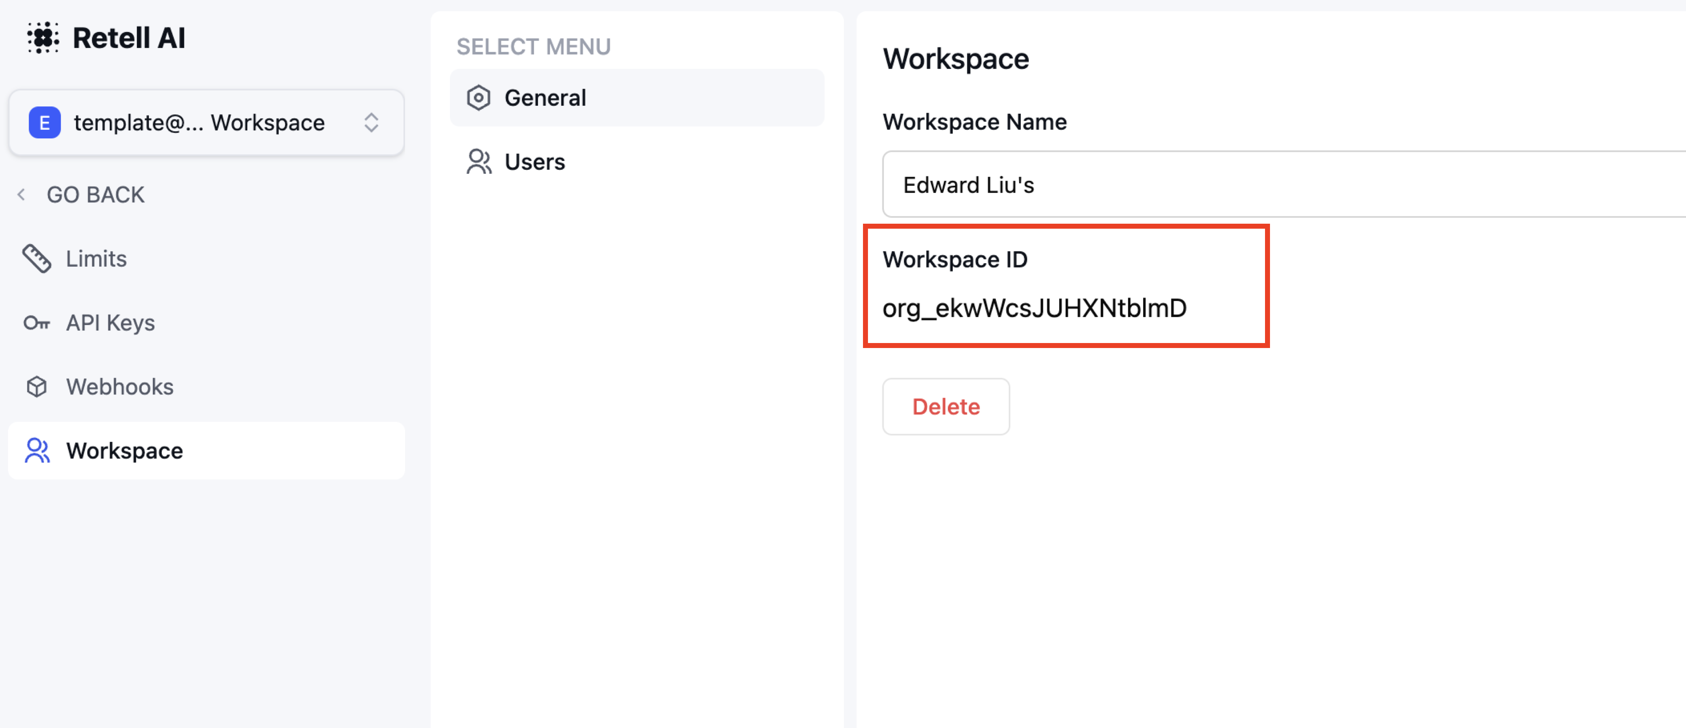Click the Workspace people icon in sidebar

tap(37, 451)
